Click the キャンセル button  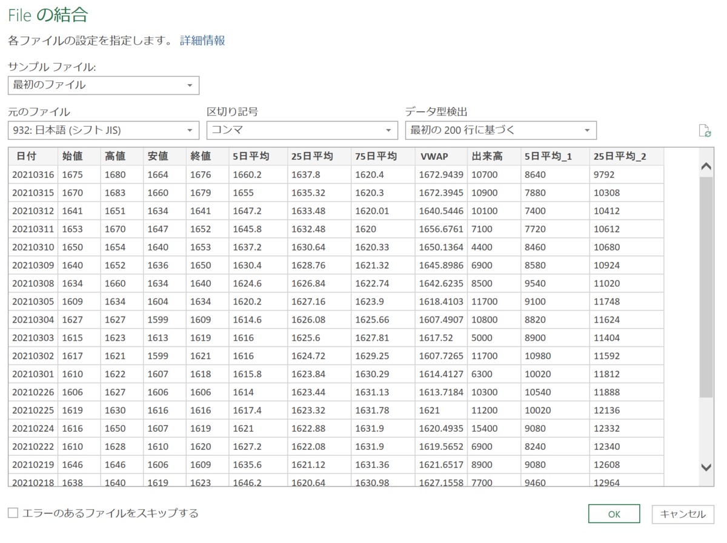[x=683, y=514]
